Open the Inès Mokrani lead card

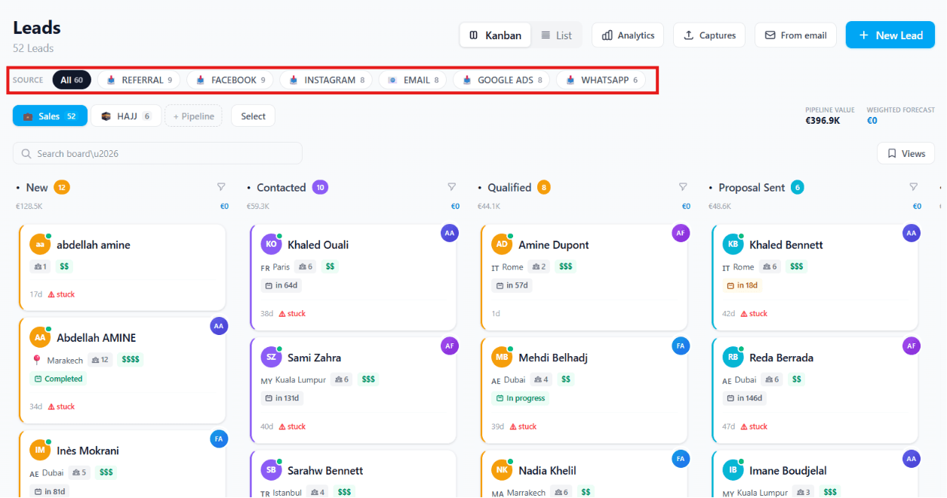[122, 464]
